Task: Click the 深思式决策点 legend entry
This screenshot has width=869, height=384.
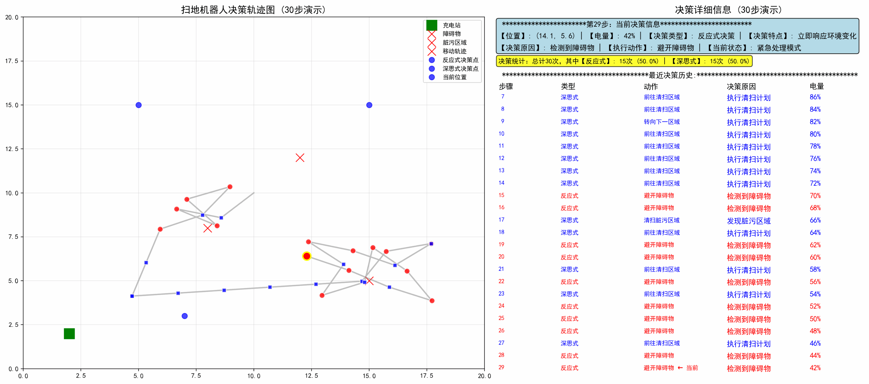Action: (x=460, y=68)
